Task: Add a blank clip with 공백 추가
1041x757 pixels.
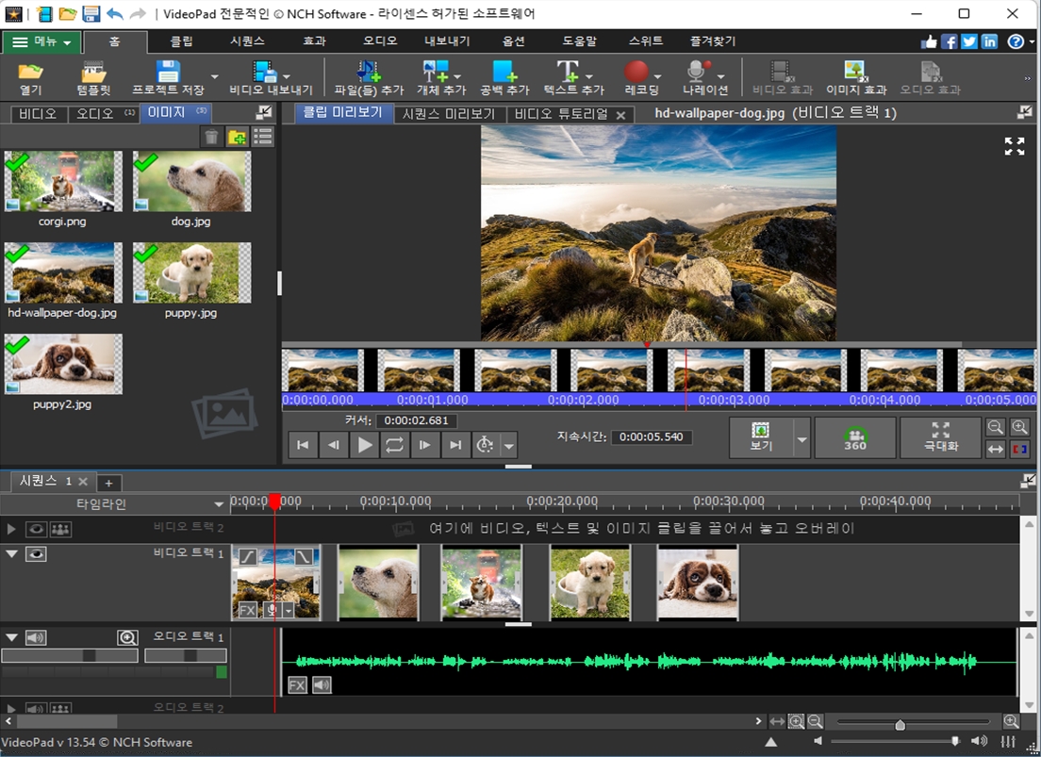Action: 504,78
